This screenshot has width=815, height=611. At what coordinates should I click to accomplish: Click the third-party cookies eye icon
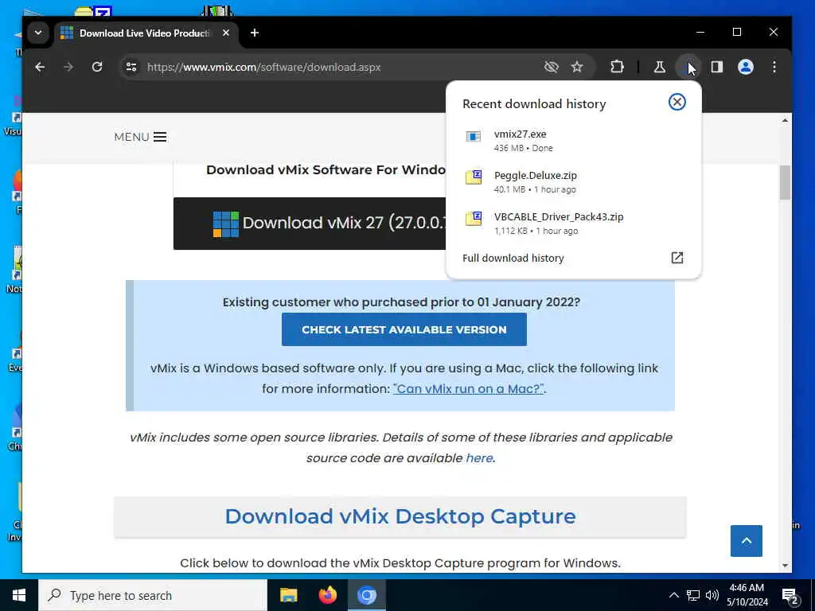click(551, 67)
